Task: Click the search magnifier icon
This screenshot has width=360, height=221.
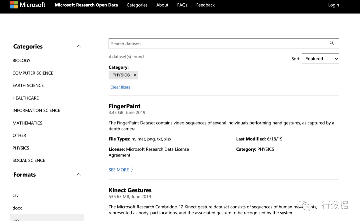Action: (332, 43)
